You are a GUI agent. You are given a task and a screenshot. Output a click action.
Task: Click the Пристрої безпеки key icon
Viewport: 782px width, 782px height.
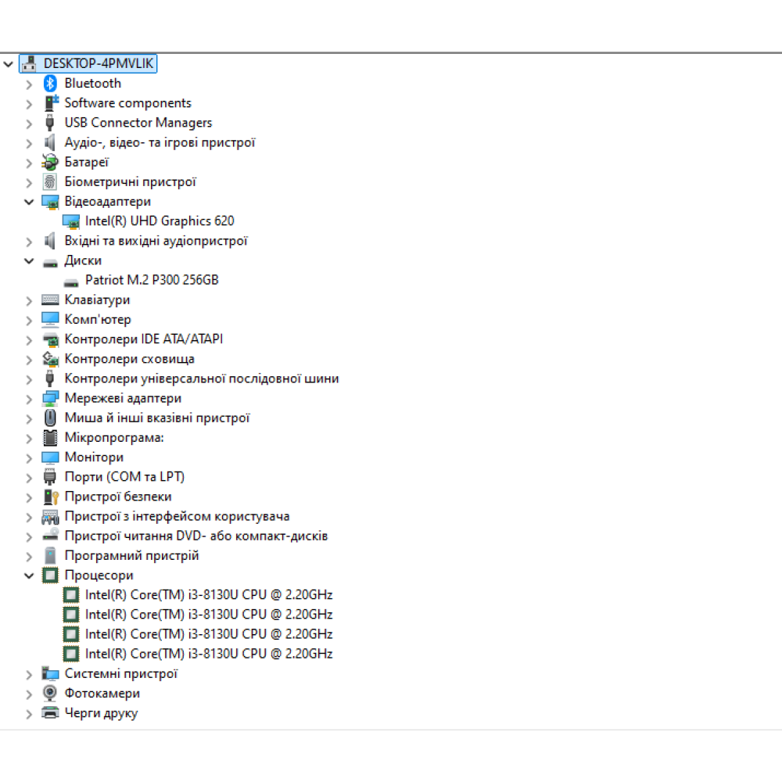tap(50, 497)
